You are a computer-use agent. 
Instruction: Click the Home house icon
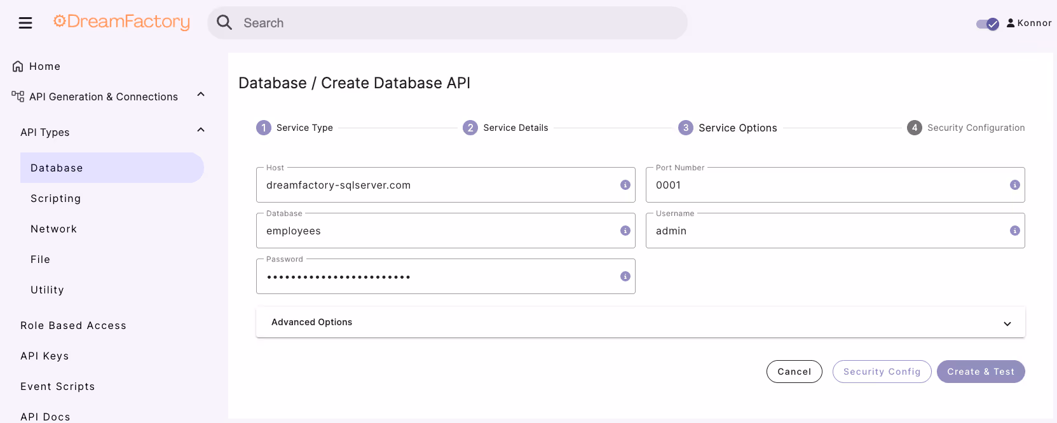[x=18, y=66]
